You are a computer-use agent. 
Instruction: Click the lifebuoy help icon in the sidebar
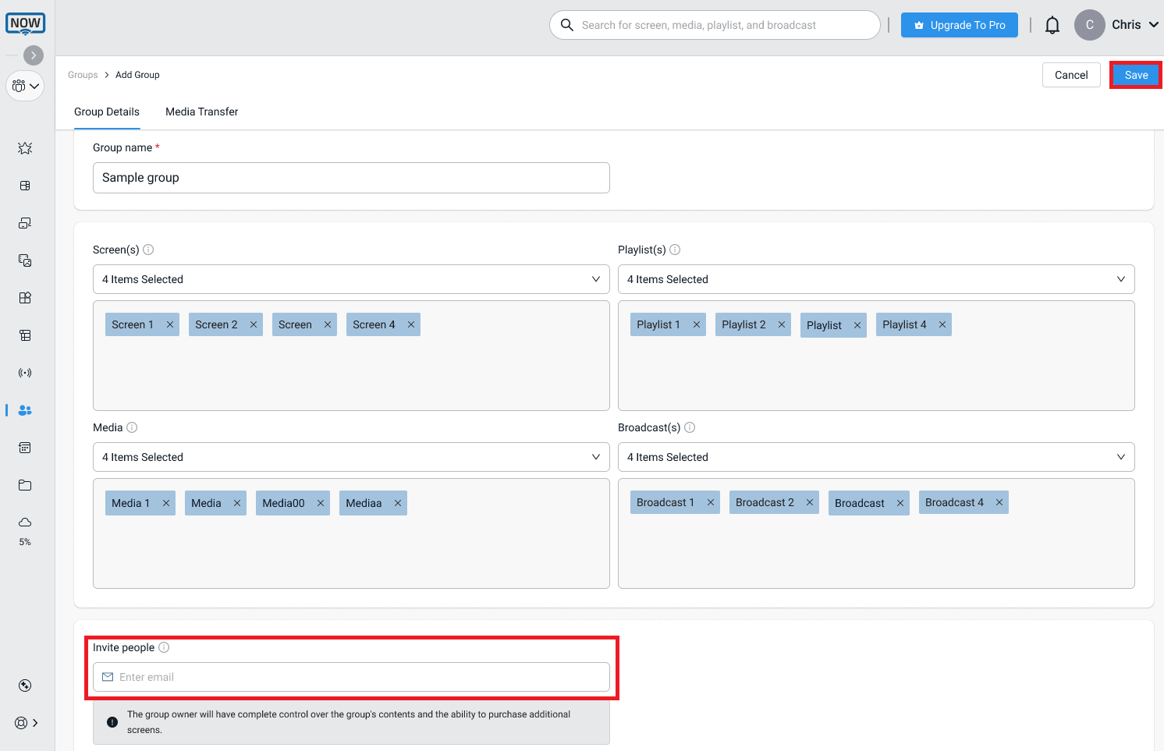click(21, 723)
